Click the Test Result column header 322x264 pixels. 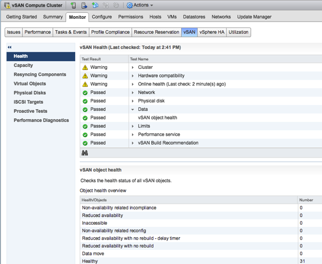coord(104,59)
